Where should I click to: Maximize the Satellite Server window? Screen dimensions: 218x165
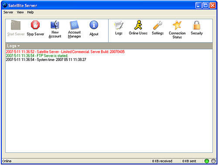click(205, 6)
